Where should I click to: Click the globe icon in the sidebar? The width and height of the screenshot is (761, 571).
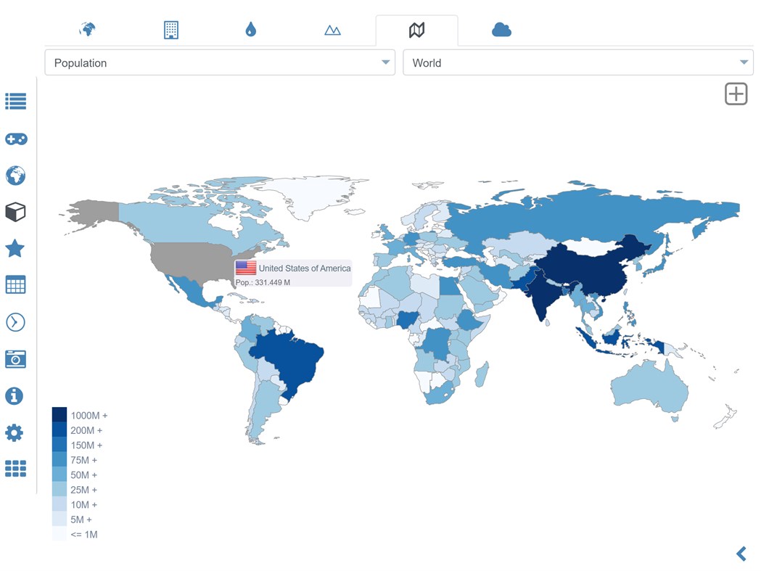[x=15, y=176]
